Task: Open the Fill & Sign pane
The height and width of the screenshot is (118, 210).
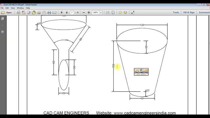Action: pos(189,12)
